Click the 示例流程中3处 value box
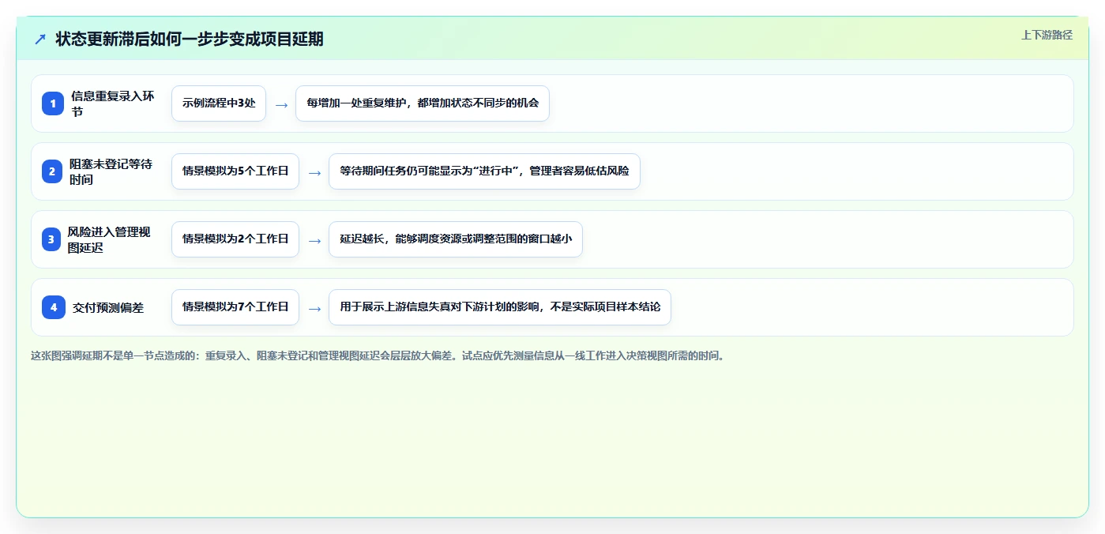Screen dimensions: 1105x534 point(219,103)
